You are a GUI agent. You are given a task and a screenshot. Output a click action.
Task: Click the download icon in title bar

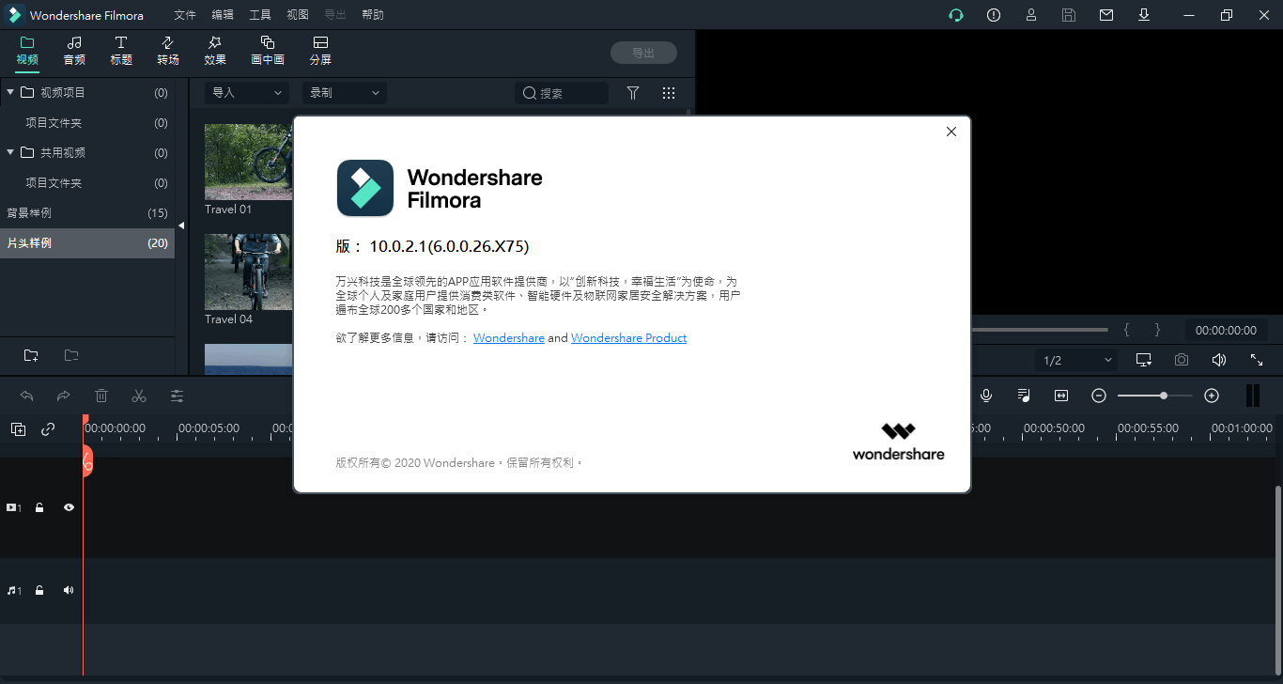tap(1144, 15)
